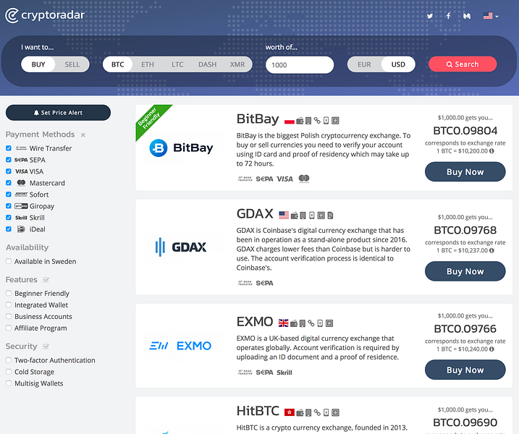
Task: Select BUY in the action toggle
Action: (x=38, y=64)
